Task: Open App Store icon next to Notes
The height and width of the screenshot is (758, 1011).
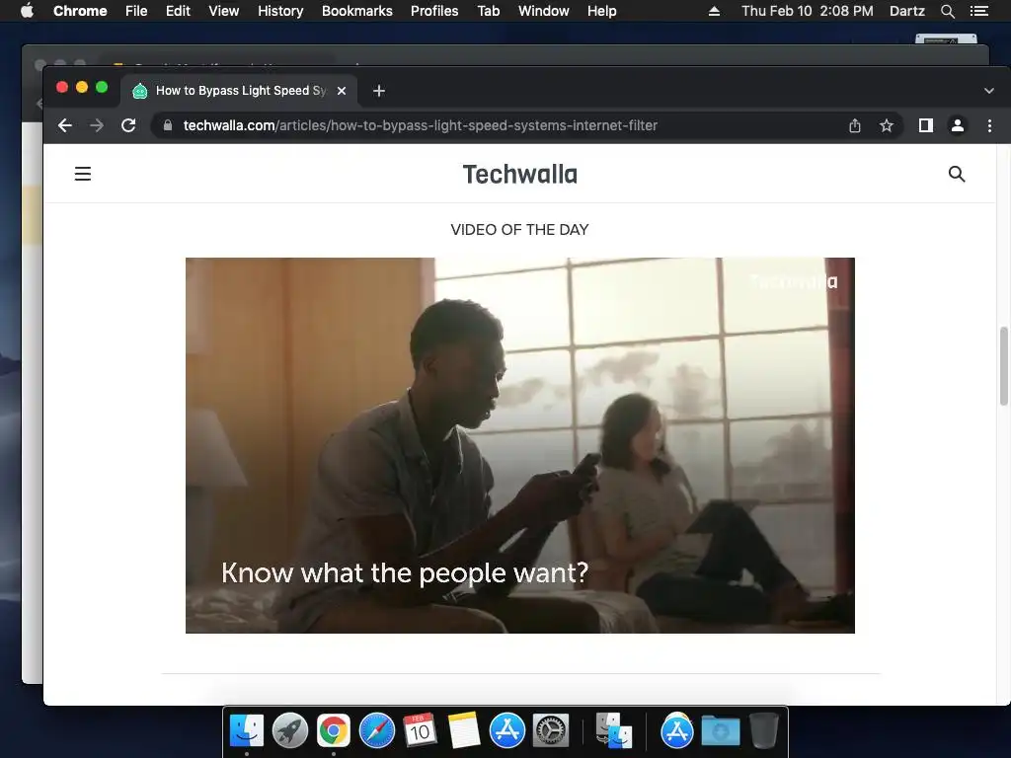Action: tap(506, 730)
